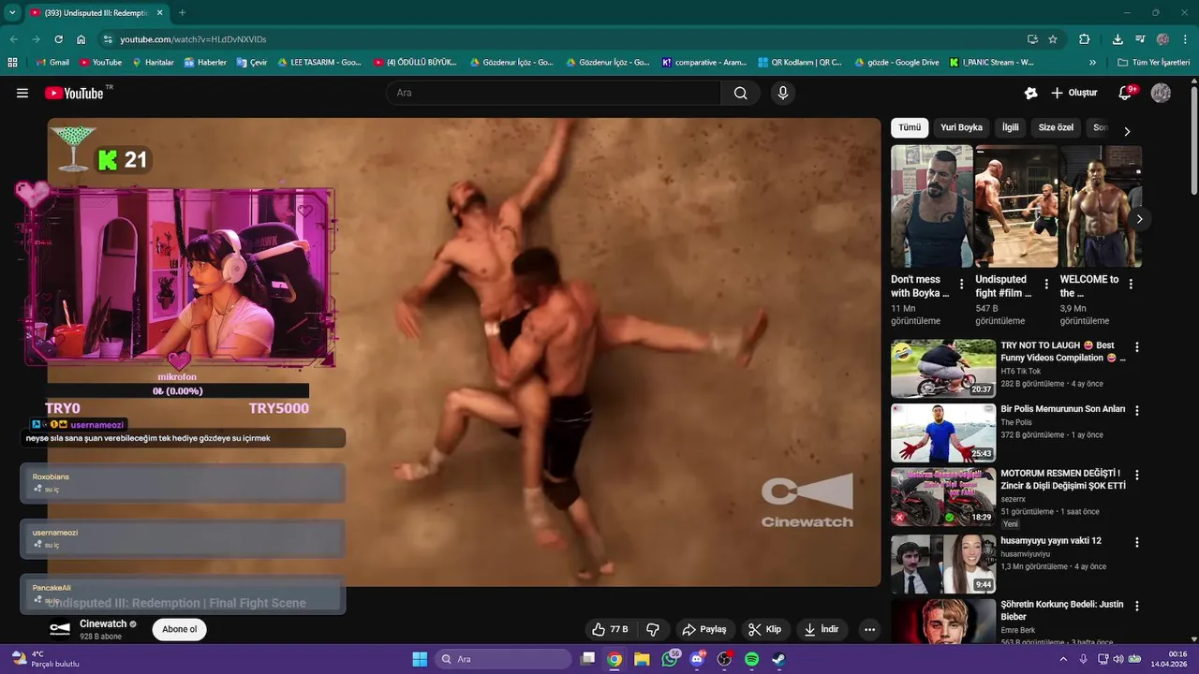Expand Chrome tab search dropdown
The image size is (1199, 674).
12,12
